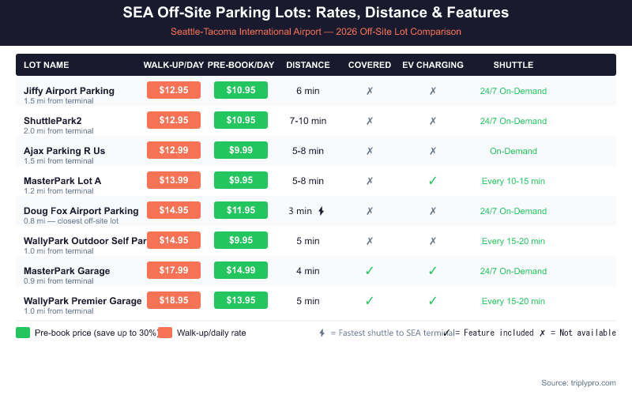Screen dimensions: 632x395
Task: Select the EV CHARGING column header
Action: coord(433,65)
